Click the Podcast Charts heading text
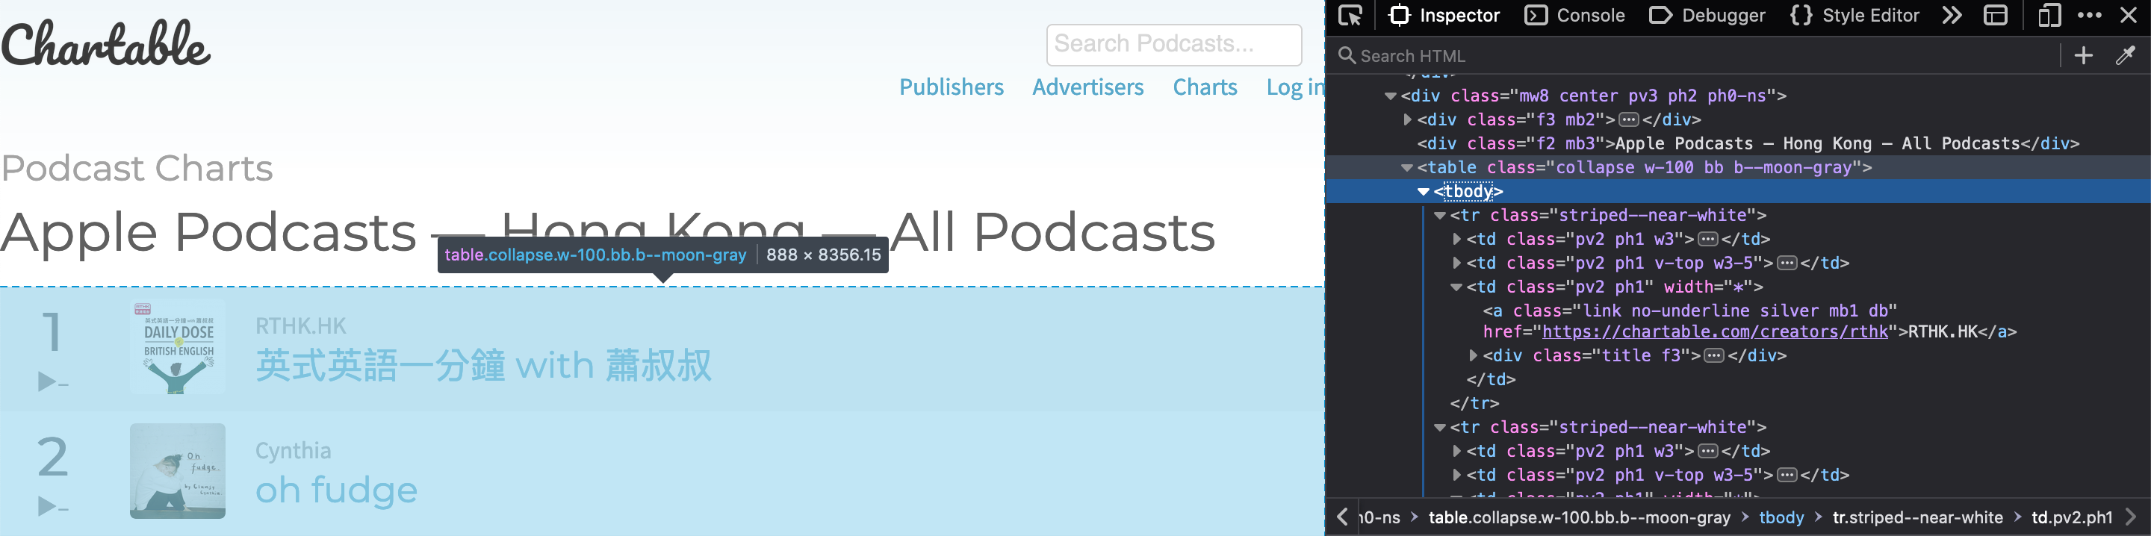The height and width of the screenshot is (536, 2151). pos(137,168)
